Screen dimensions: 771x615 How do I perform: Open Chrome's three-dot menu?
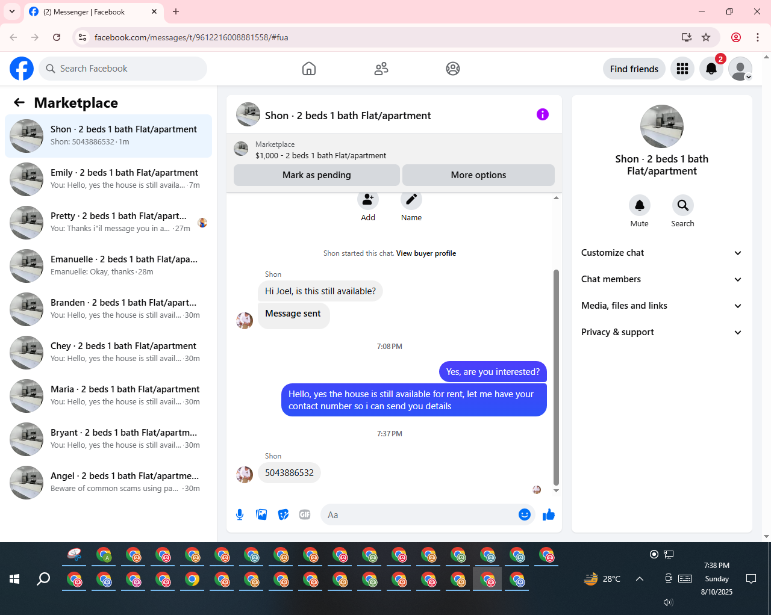coord(758,37)
